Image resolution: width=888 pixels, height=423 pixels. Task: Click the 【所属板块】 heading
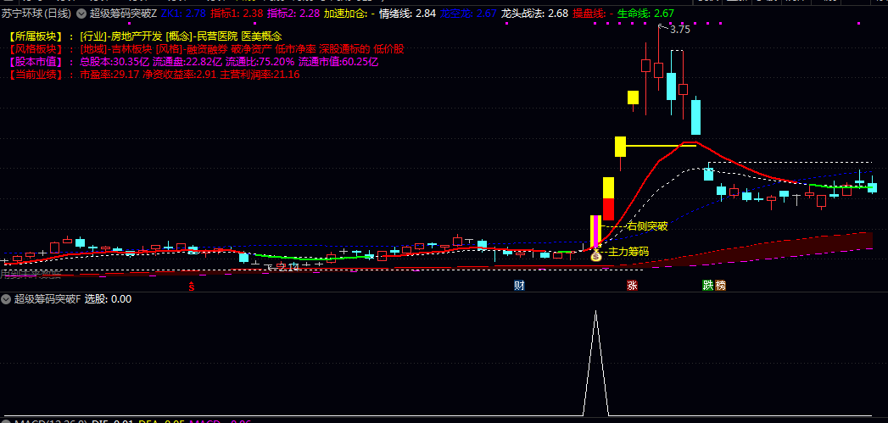tap(35, 36)
